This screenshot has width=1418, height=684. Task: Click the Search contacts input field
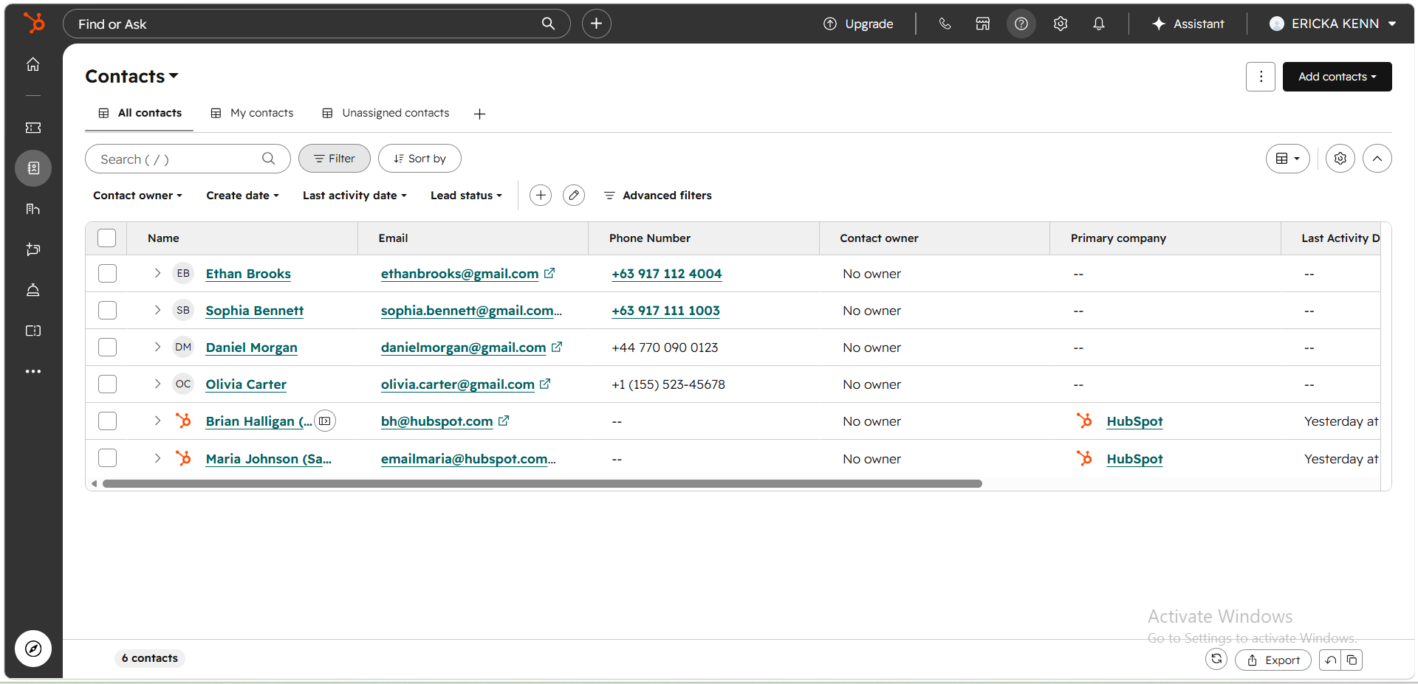pos(188,159)
